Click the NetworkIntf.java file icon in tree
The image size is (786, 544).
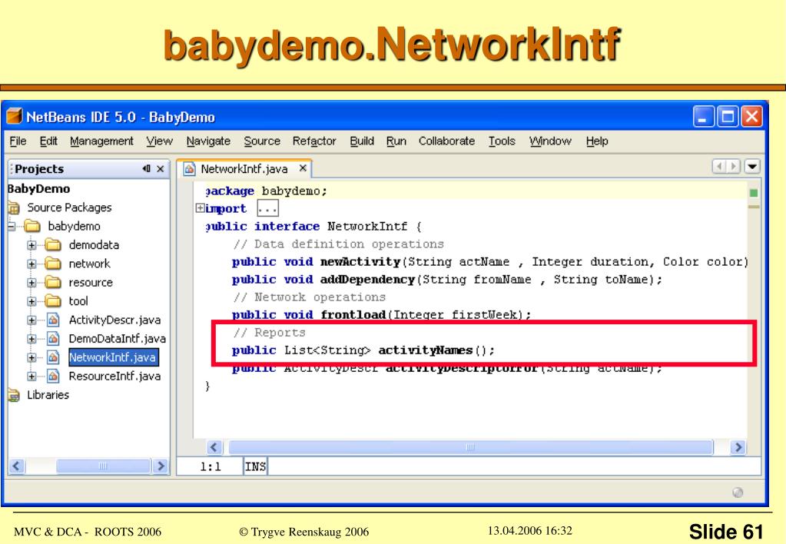point(53,357)
